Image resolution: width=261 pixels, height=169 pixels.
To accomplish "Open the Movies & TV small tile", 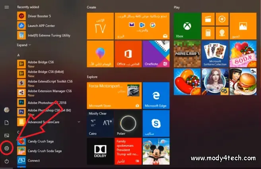I will point(208,19).
